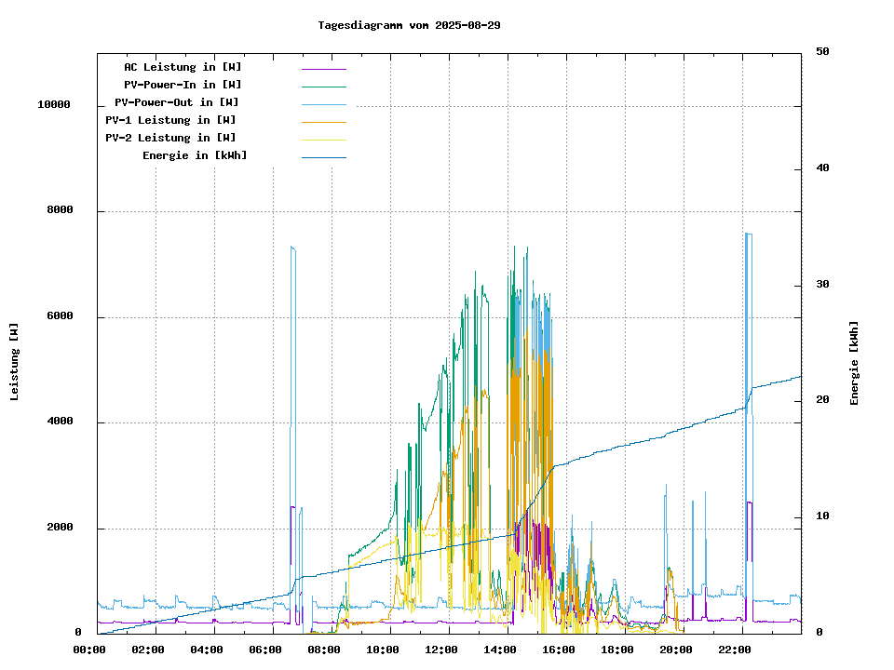Viewport: 894px width, 670px height.
Task: Click the 06:00 time axis tick label
Action: coord(264,650)
